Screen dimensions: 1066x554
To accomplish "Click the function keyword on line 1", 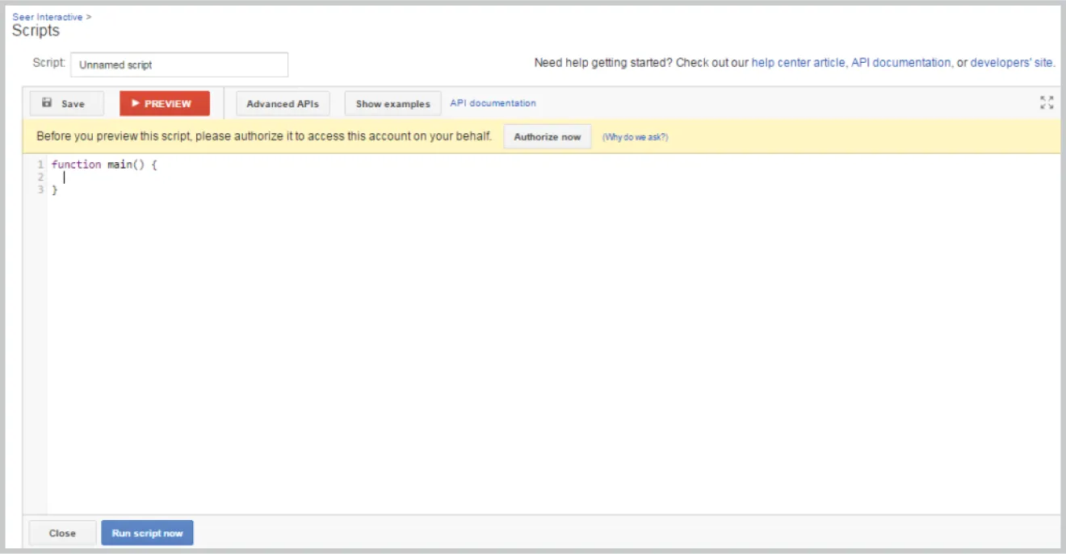I will click(76, 165).
